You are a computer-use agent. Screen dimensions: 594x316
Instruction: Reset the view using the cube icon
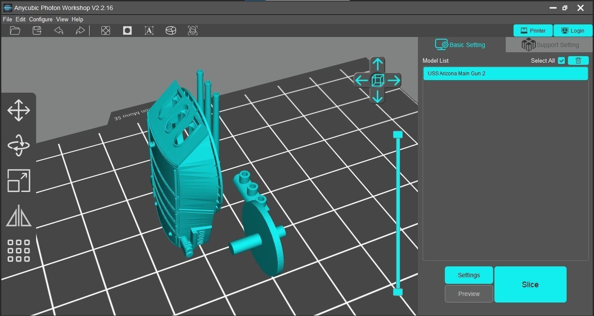point(377,81)
